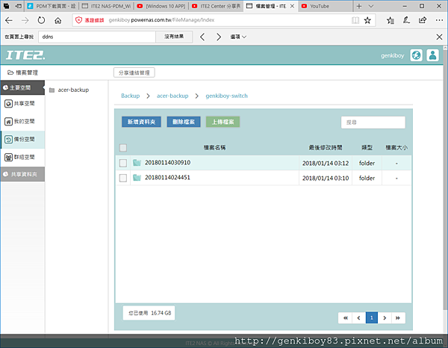
Task: Go to the previous results page
Action: click(x=358, y=317)
